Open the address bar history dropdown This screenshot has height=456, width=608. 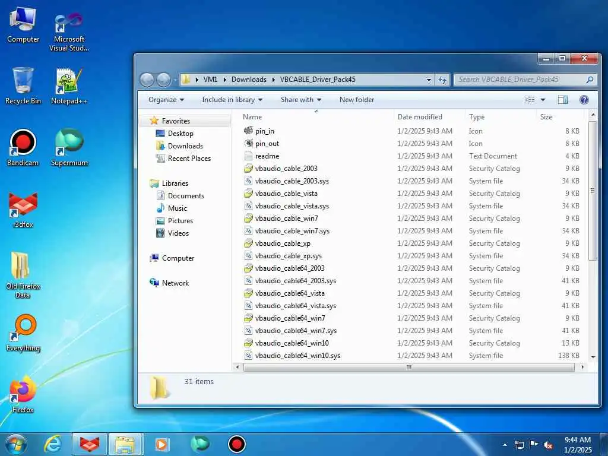coord(429,80)
